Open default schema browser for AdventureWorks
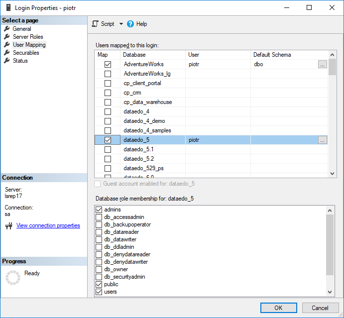Viewport: 344px width, 318px height. 323,64
